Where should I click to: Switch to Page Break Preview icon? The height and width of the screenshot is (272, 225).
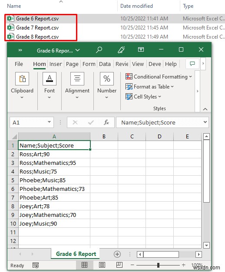pyautogui.click(x=119, y=265)
